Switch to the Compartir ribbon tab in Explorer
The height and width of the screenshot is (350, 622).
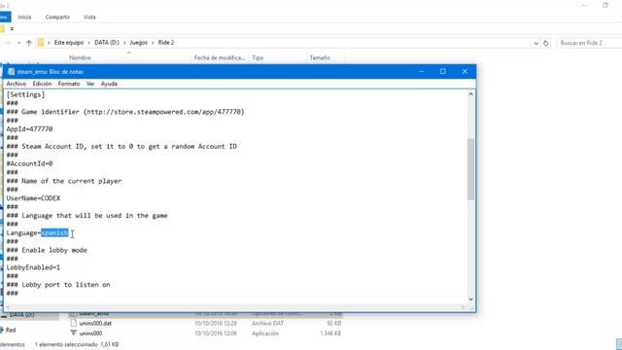click(x=57, y=17)
